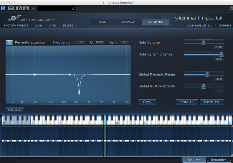Viewport: 233px width, 163px height.
Task: Click the round indicator next to W
Action: (x=34, y=9)
